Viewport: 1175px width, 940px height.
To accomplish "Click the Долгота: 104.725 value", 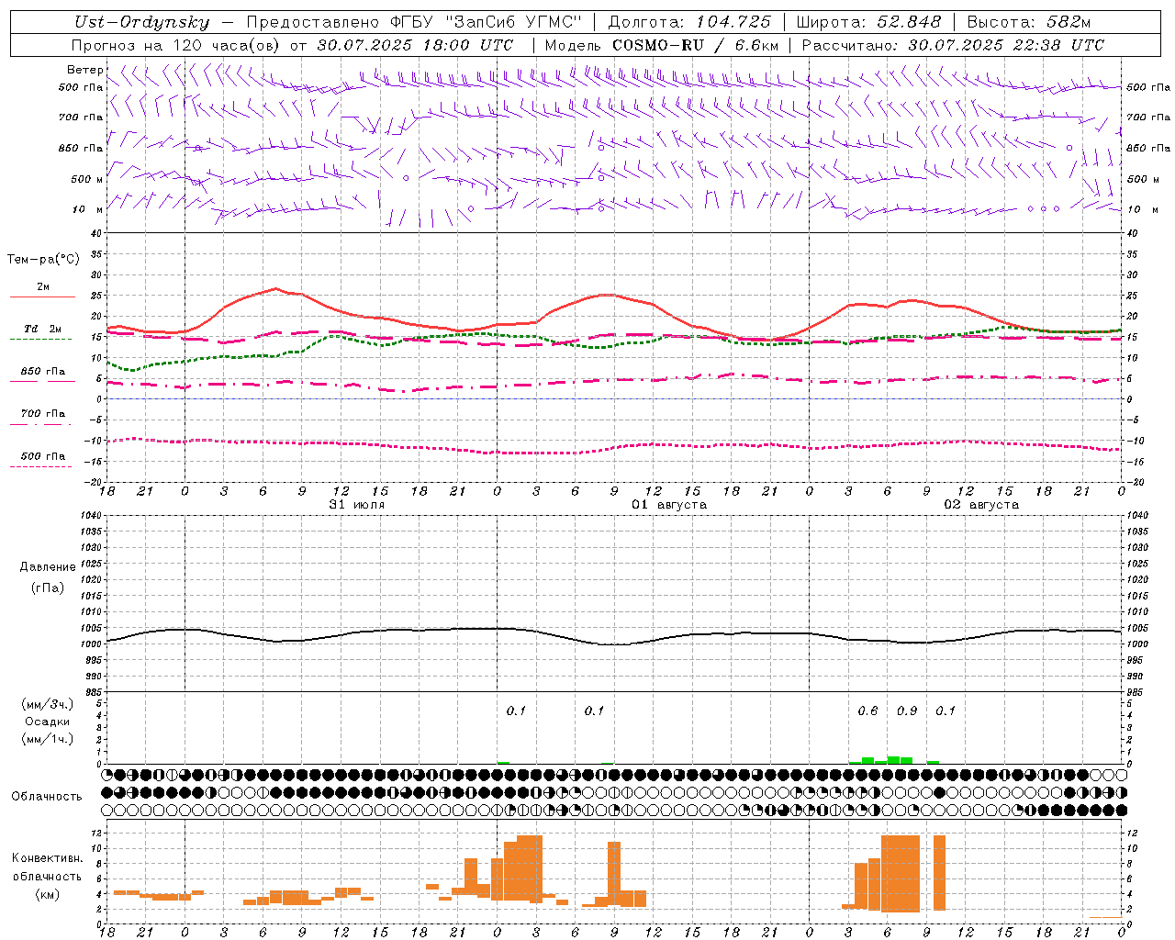I will click(689, 22).
